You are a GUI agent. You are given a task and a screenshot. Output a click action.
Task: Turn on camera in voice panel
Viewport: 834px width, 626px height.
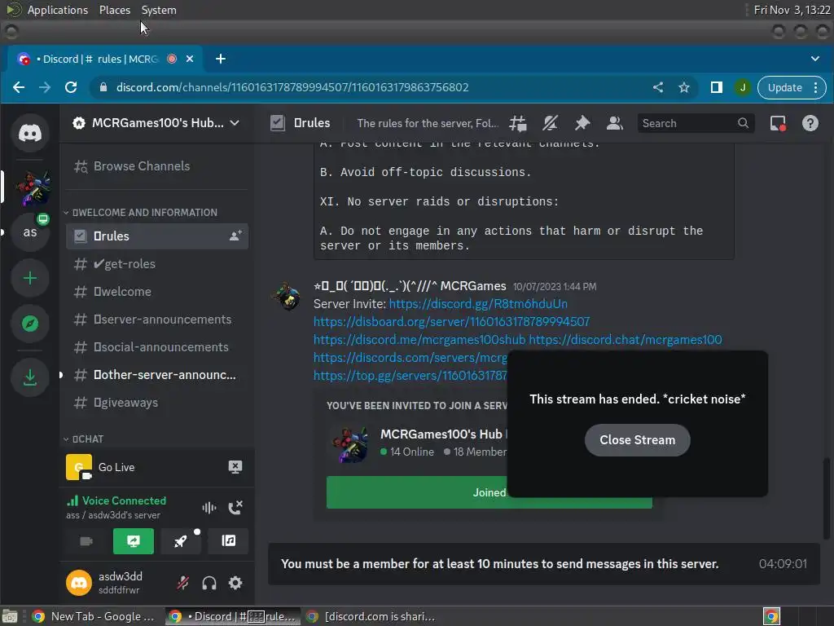coord(86,541)
